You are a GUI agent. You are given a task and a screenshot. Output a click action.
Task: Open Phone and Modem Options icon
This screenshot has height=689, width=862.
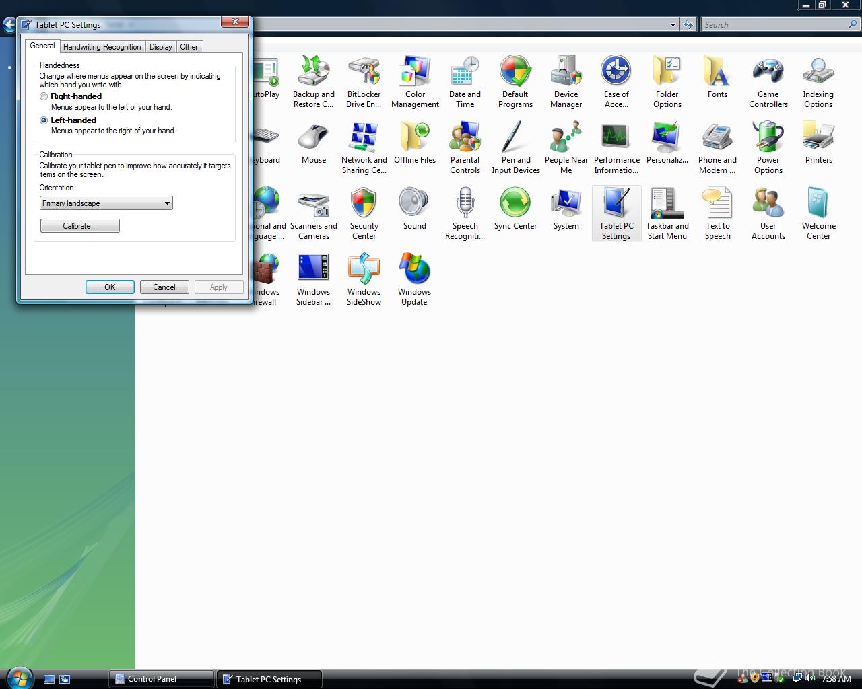(717, 148)
